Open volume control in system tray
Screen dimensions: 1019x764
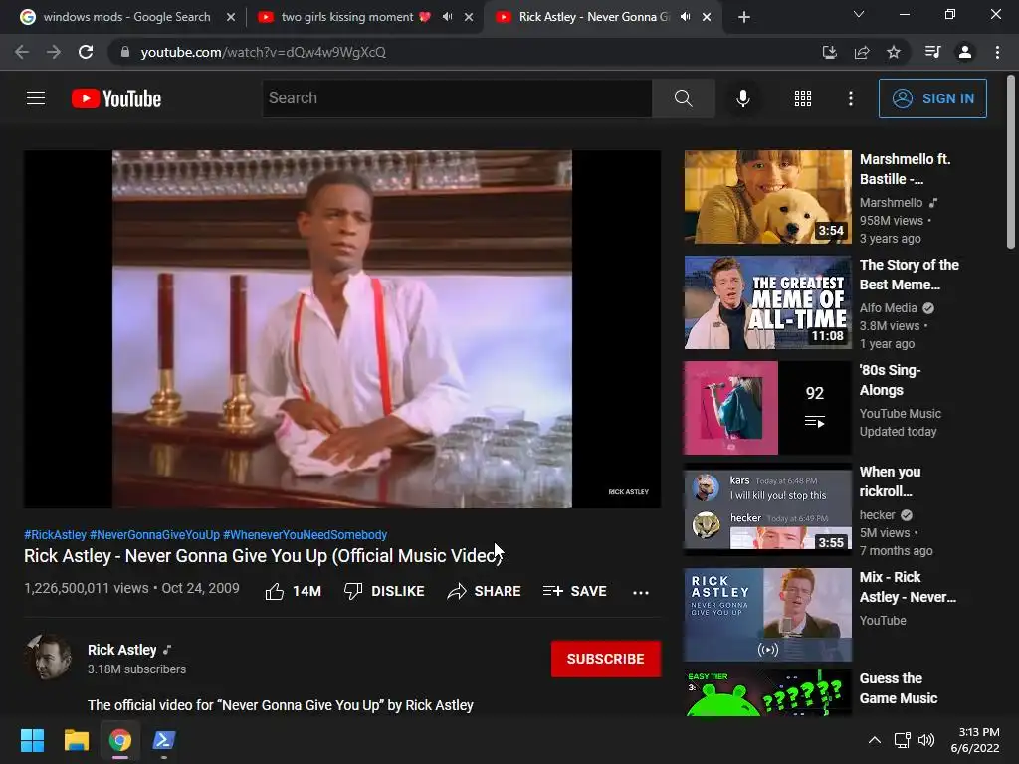click(x=926, y=740)
